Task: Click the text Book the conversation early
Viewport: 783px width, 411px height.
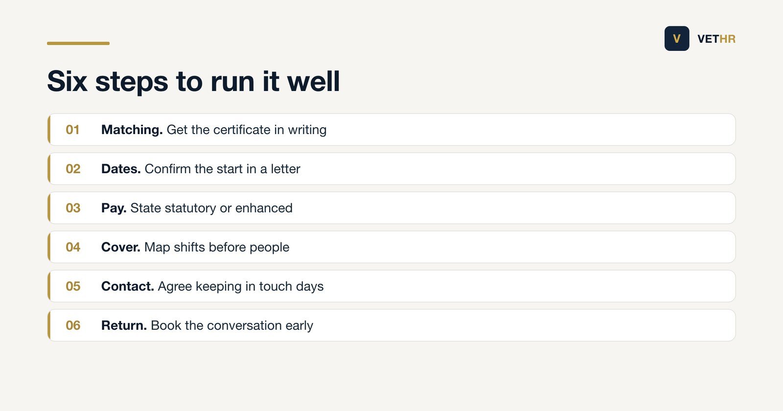Action: 232,325
